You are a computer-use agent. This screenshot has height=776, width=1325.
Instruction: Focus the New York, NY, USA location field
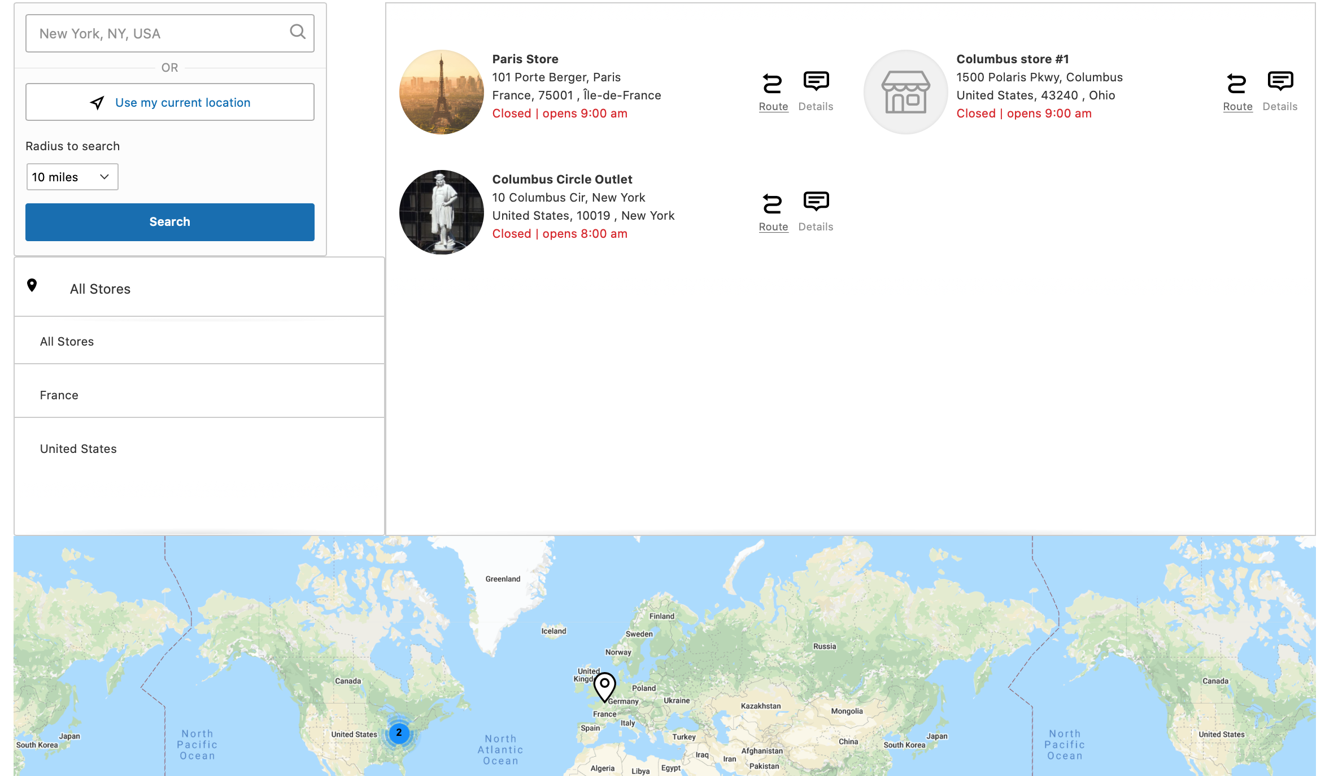click(x=170, y=33)
